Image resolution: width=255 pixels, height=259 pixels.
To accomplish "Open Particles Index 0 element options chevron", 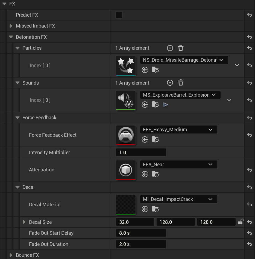I will [x=237, y=65].
